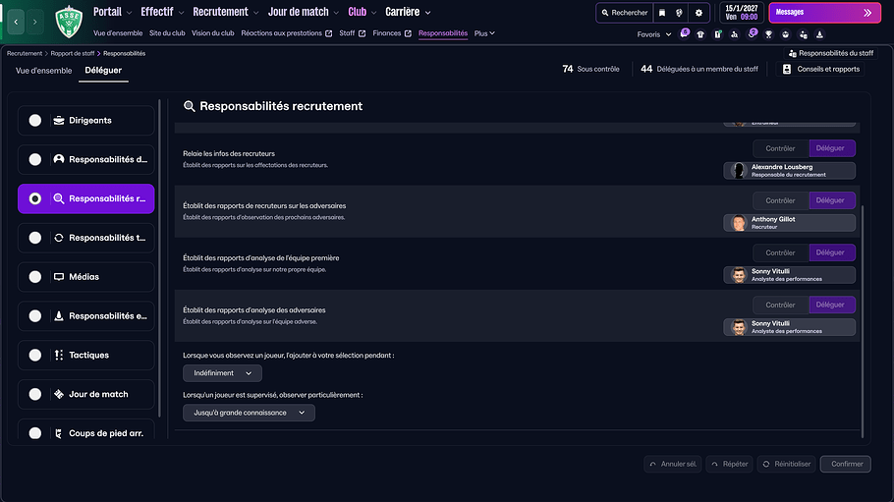
Task: Select the Jour de match radio button
Action: [x=35, y=395]
